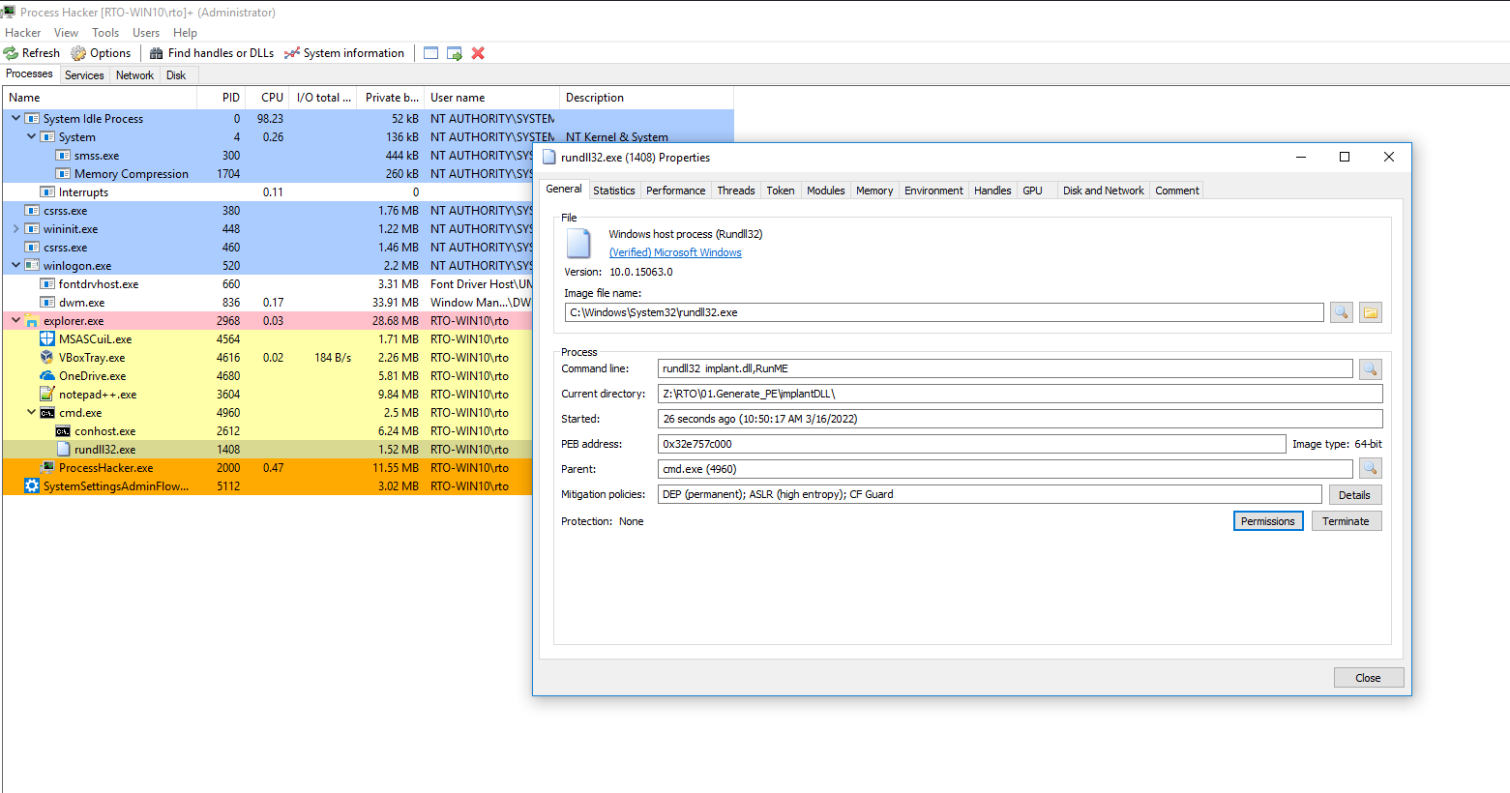
Task: Click the Image file name field
Action: (944, 312)
